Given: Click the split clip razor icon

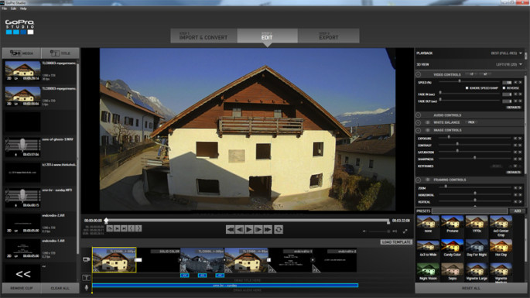Looking at the screenshot, I should coord(110,228).
